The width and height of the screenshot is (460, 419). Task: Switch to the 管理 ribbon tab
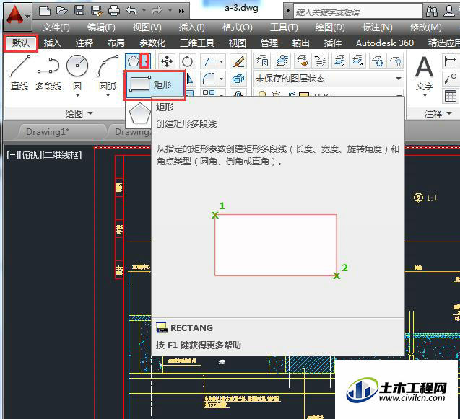click(269, 43)
